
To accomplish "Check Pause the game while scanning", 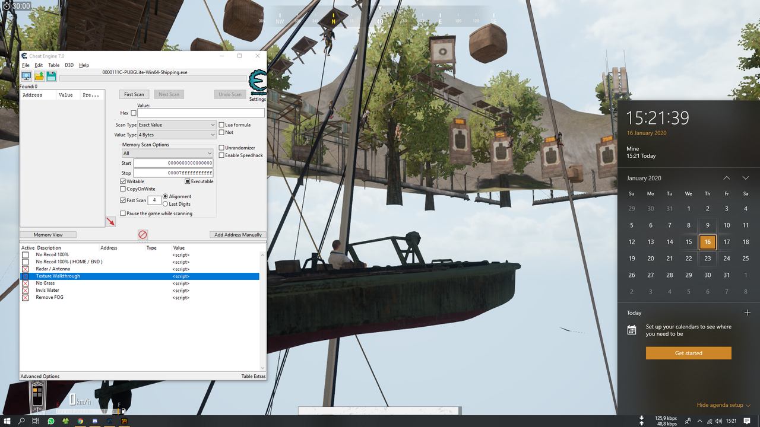I will [x=123, y=213].
